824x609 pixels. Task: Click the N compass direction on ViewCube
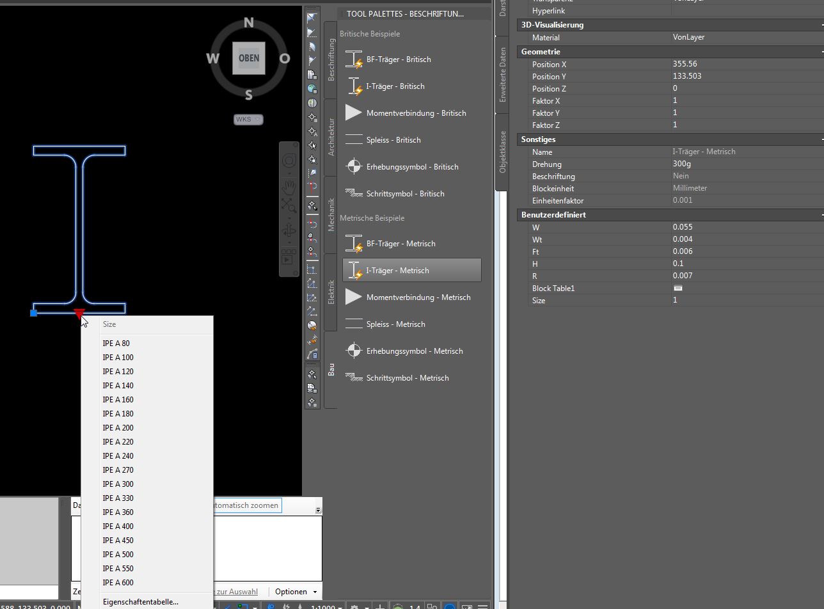click(249, 23)
